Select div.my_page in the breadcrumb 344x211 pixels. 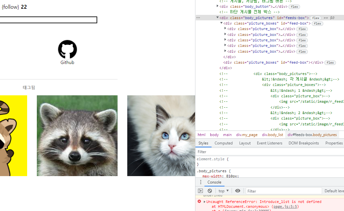[x=247, y=135]
